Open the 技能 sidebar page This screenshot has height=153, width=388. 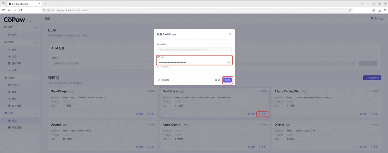(x=14, y=92)
